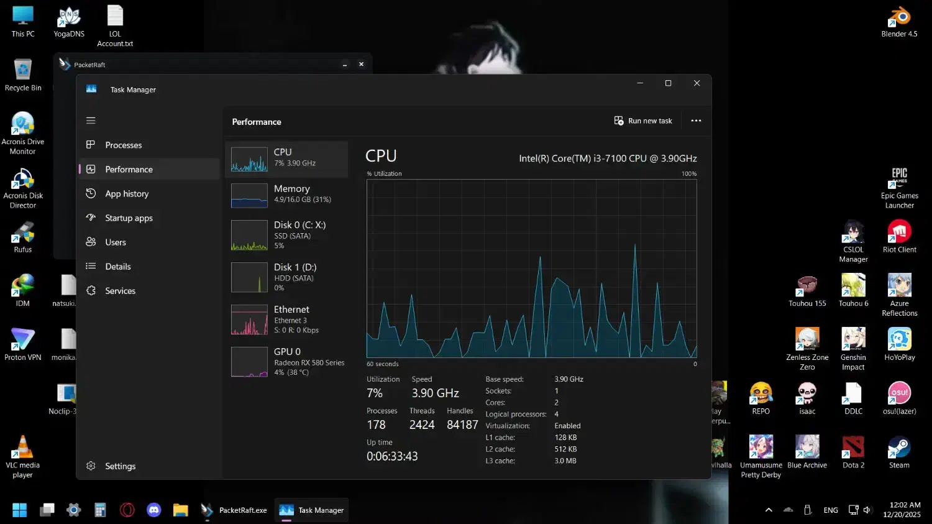The width and height of the screenshot is (932, 524).
Task: Switch to the Services page
Action: [120, 291]
